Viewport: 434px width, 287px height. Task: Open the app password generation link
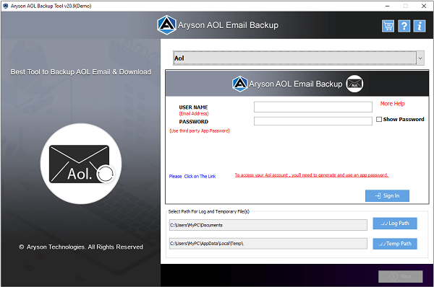[x=312, y=175]
